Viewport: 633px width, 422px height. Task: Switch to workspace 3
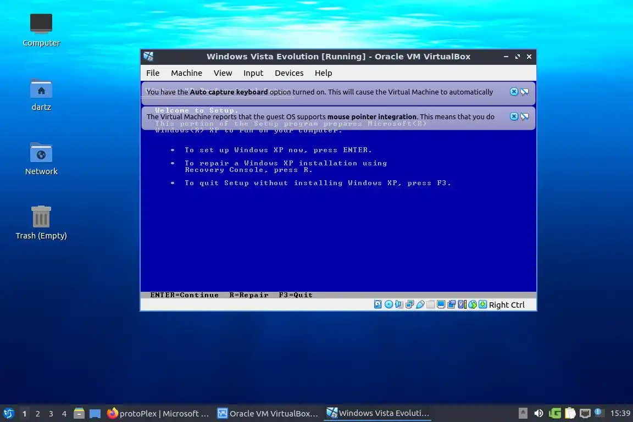pyautogui.click(x=51, y=414)
